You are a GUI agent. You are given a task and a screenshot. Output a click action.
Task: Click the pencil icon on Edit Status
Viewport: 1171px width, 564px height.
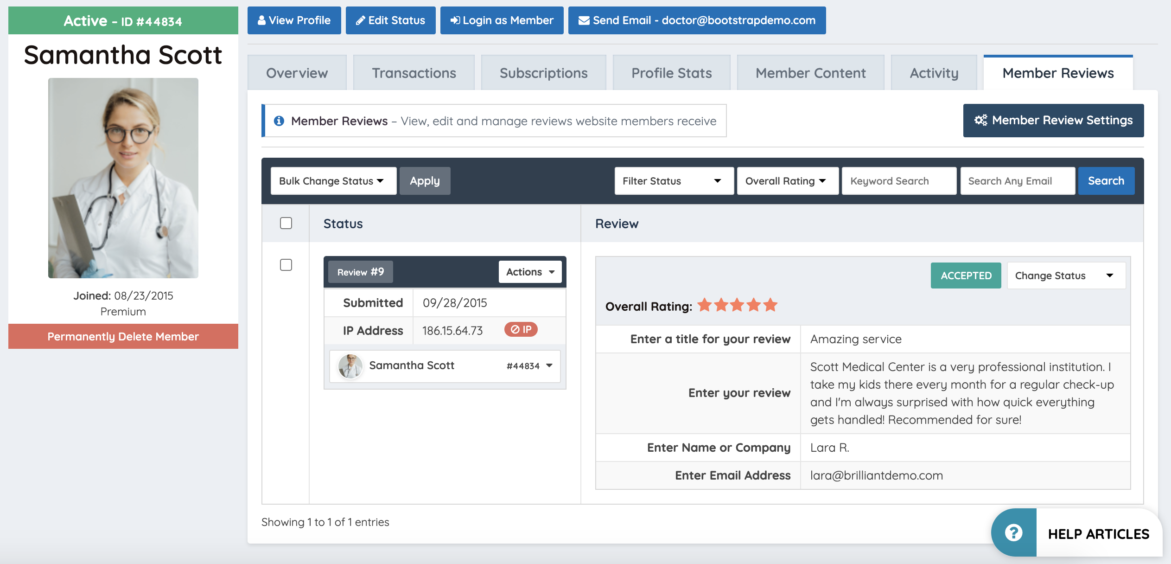point(360,20)
